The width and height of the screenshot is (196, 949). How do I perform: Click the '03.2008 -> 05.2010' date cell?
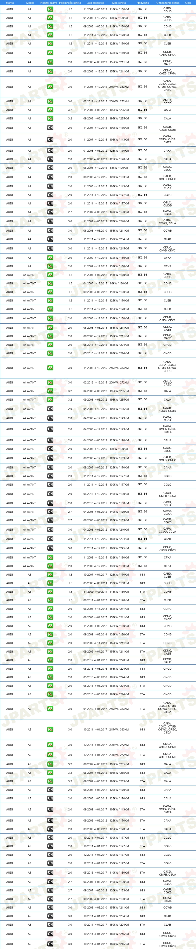click(95, 908)
